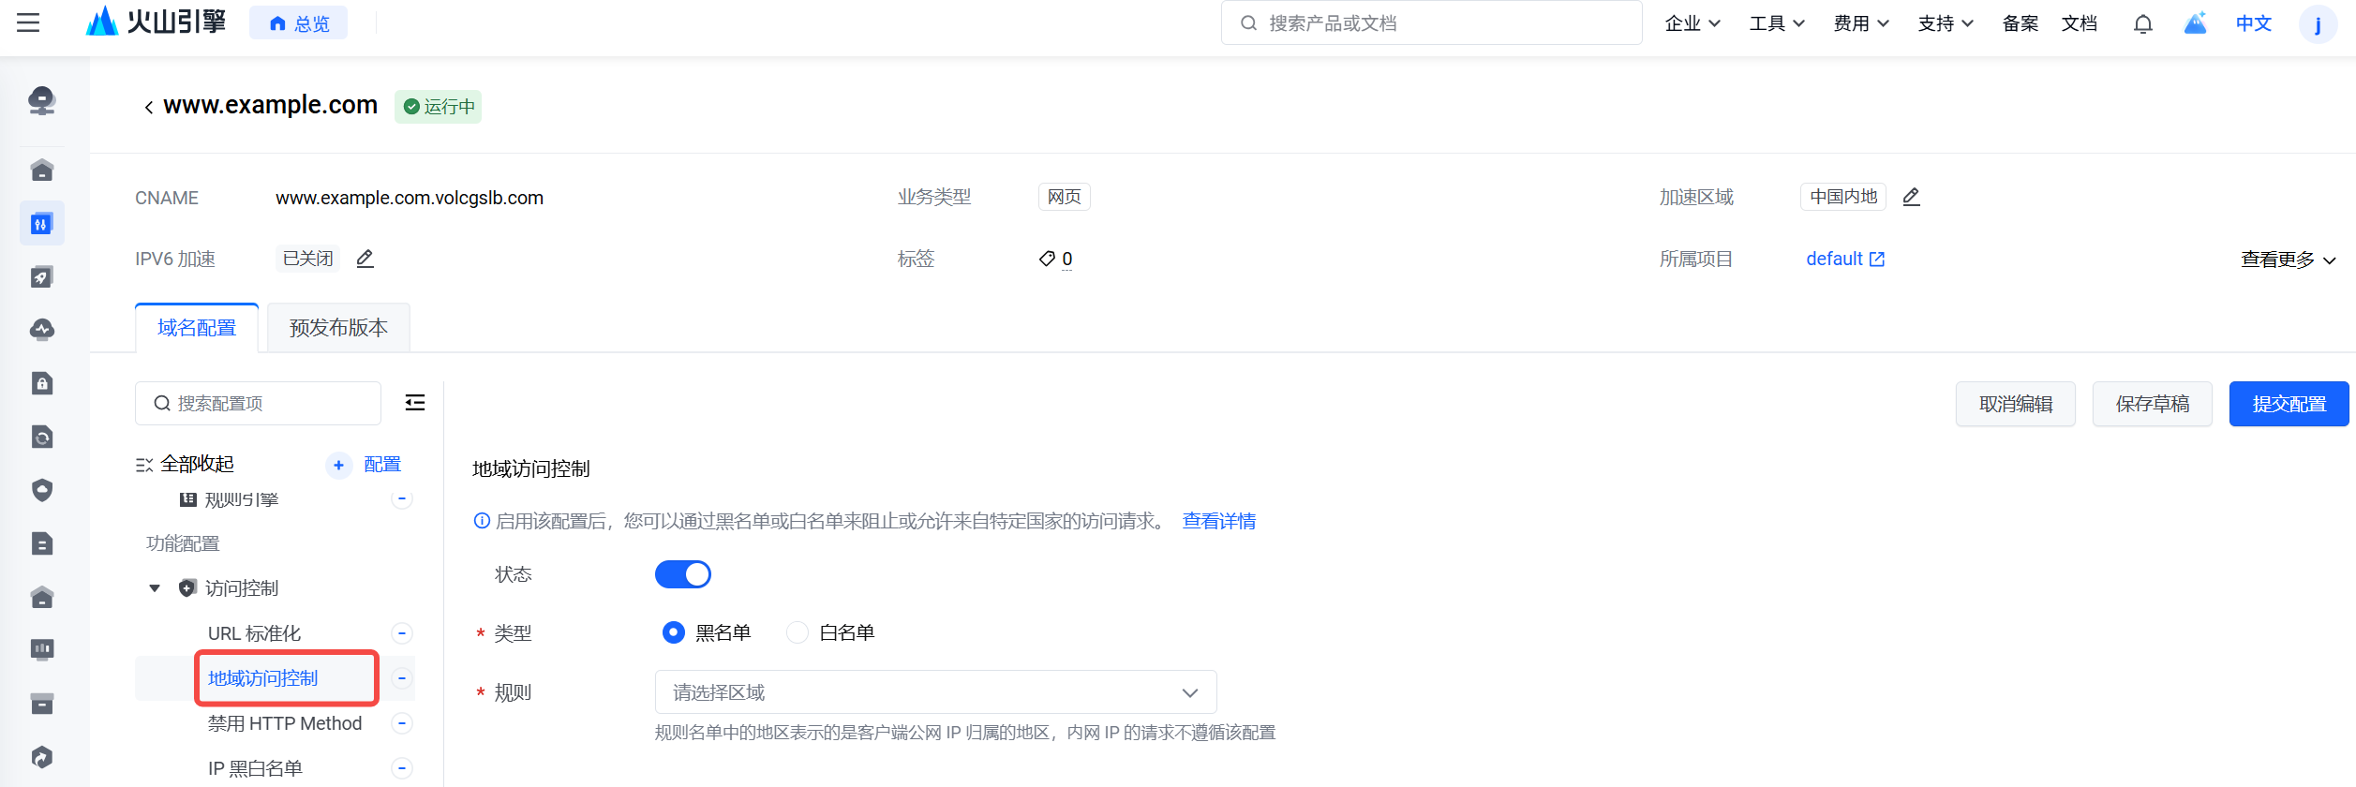The image size is (2356, 787).
Task: Open 文档 in the top menu
Action: pos(2080,23)
